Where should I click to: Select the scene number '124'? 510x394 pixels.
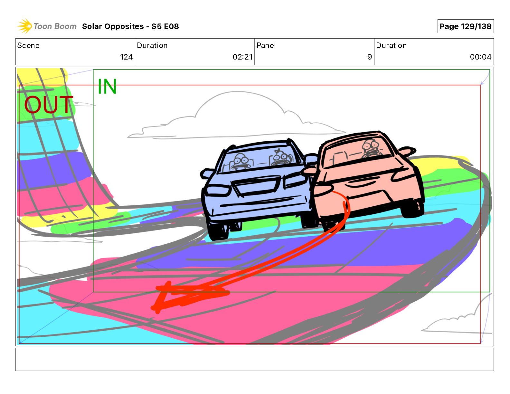[x=126, y=57]
